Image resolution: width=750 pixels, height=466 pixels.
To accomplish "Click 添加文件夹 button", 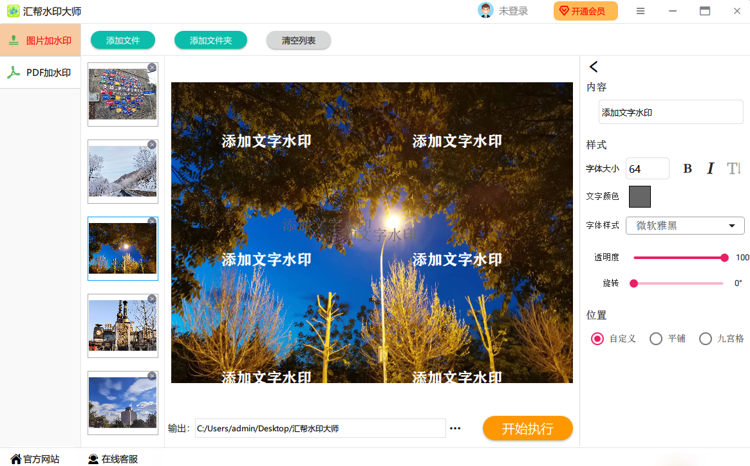I will click(x=211, y=40).
